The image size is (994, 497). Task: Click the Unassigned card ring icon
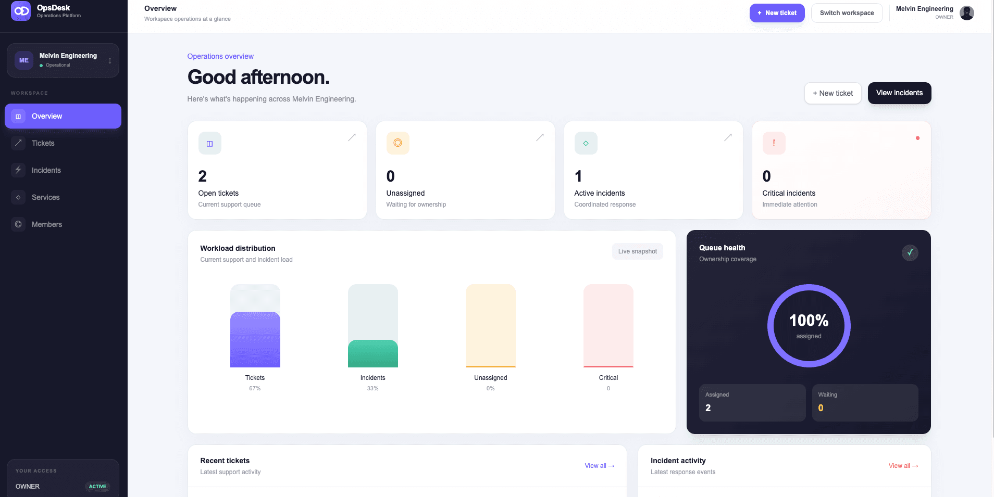[397, 143]
